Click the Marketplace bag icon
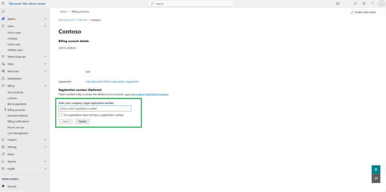Image resolution: width=386 pixels, height=192 pixels. (x=3, y=79)
